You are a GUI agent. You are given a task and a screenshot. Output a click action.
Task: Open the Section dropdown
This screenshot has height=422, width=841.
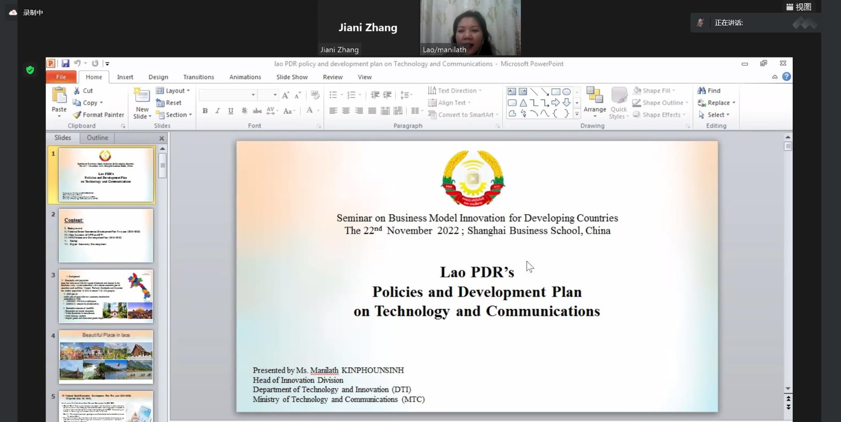174,115
